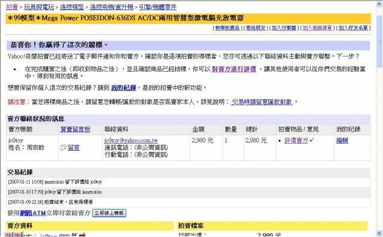Screen dimensions: 383x237
Task: Click the 寄給朋友 link
Action: [256, 28]
